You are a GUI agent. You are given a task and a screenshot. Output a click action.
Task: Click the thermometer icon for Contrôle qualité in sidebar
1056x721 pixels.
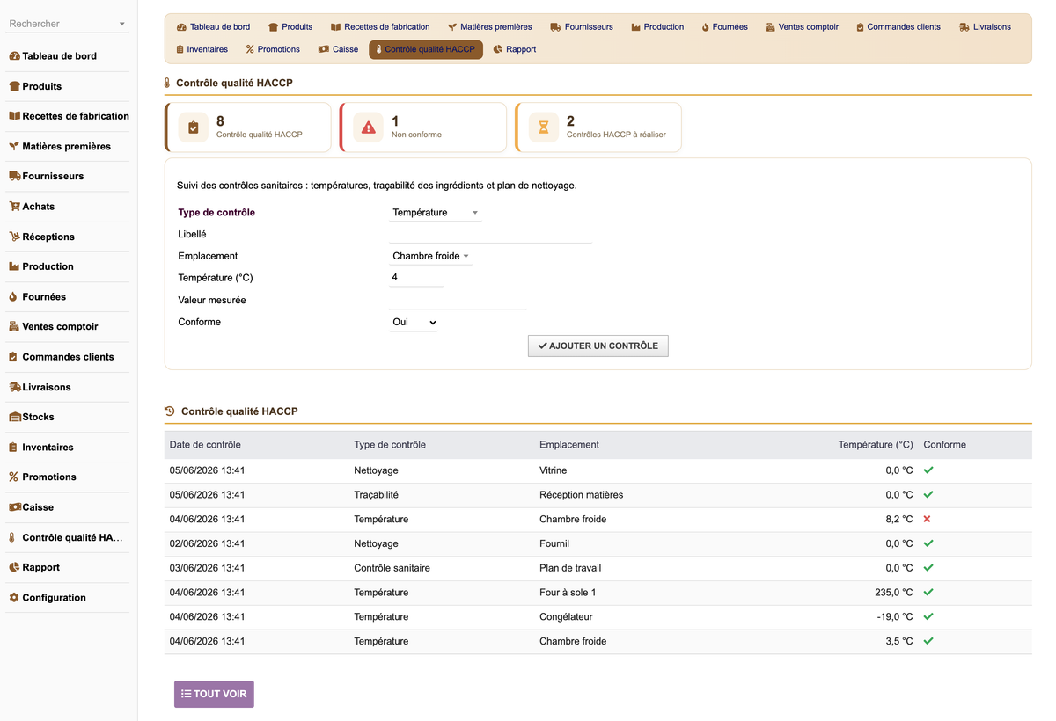coord(12,537)
